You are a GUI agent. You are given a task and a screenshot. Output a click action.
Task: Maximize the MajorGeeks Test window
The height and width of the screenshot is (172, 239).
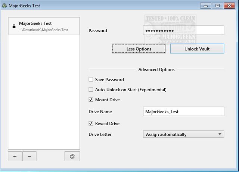click(x=217, y=6)
